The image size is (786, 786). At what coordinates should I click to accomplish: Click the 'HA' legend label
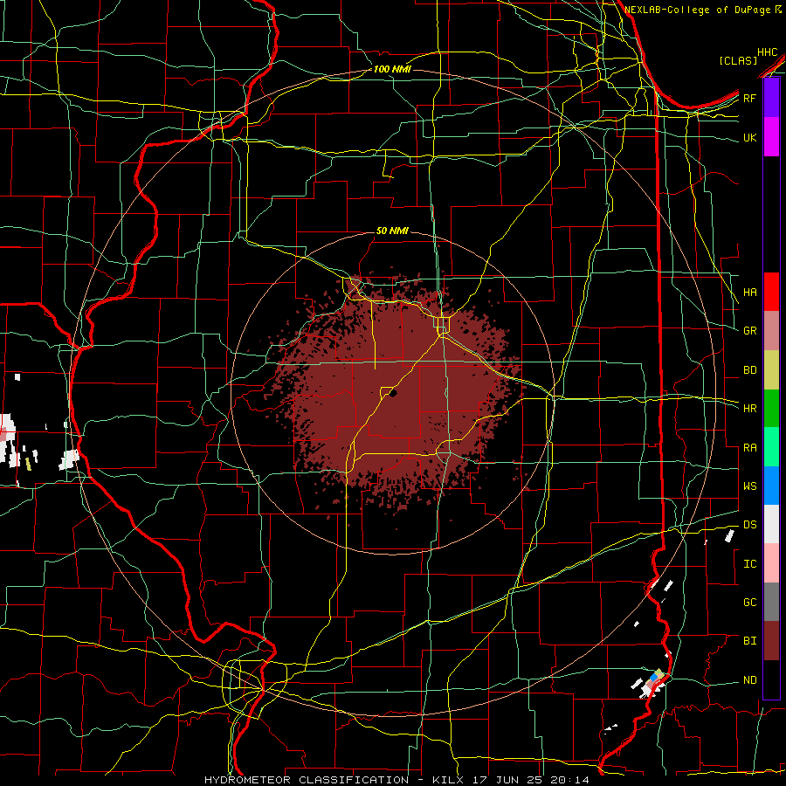pos(750,293)
